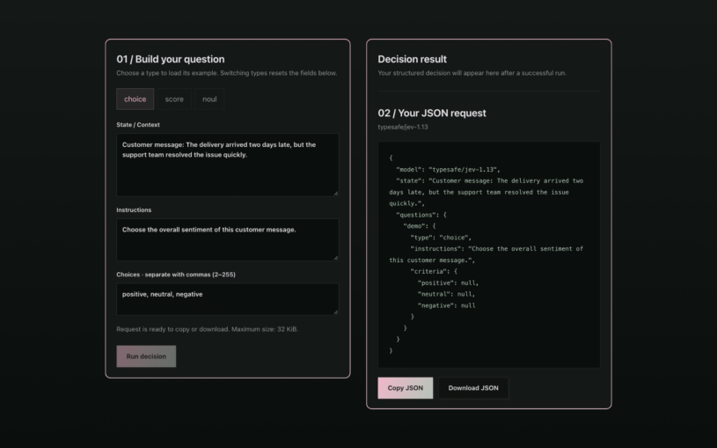
Task: Click the "criteria" line in JSON preview
Action: coord(434,271)
